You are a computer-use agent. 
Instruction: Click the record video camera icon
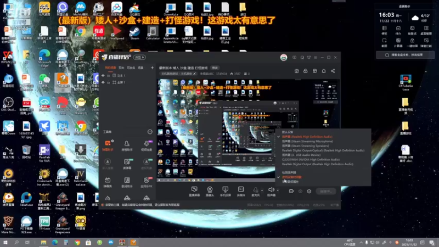pyautogui.click(x=291, y=191)
